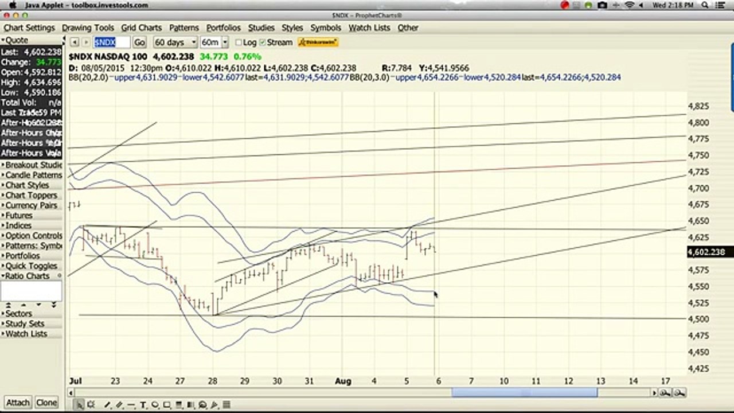Viewport: 734px width, 413px height.
Task: Open the Chart Settings menu
Action: tap(29, 28)
